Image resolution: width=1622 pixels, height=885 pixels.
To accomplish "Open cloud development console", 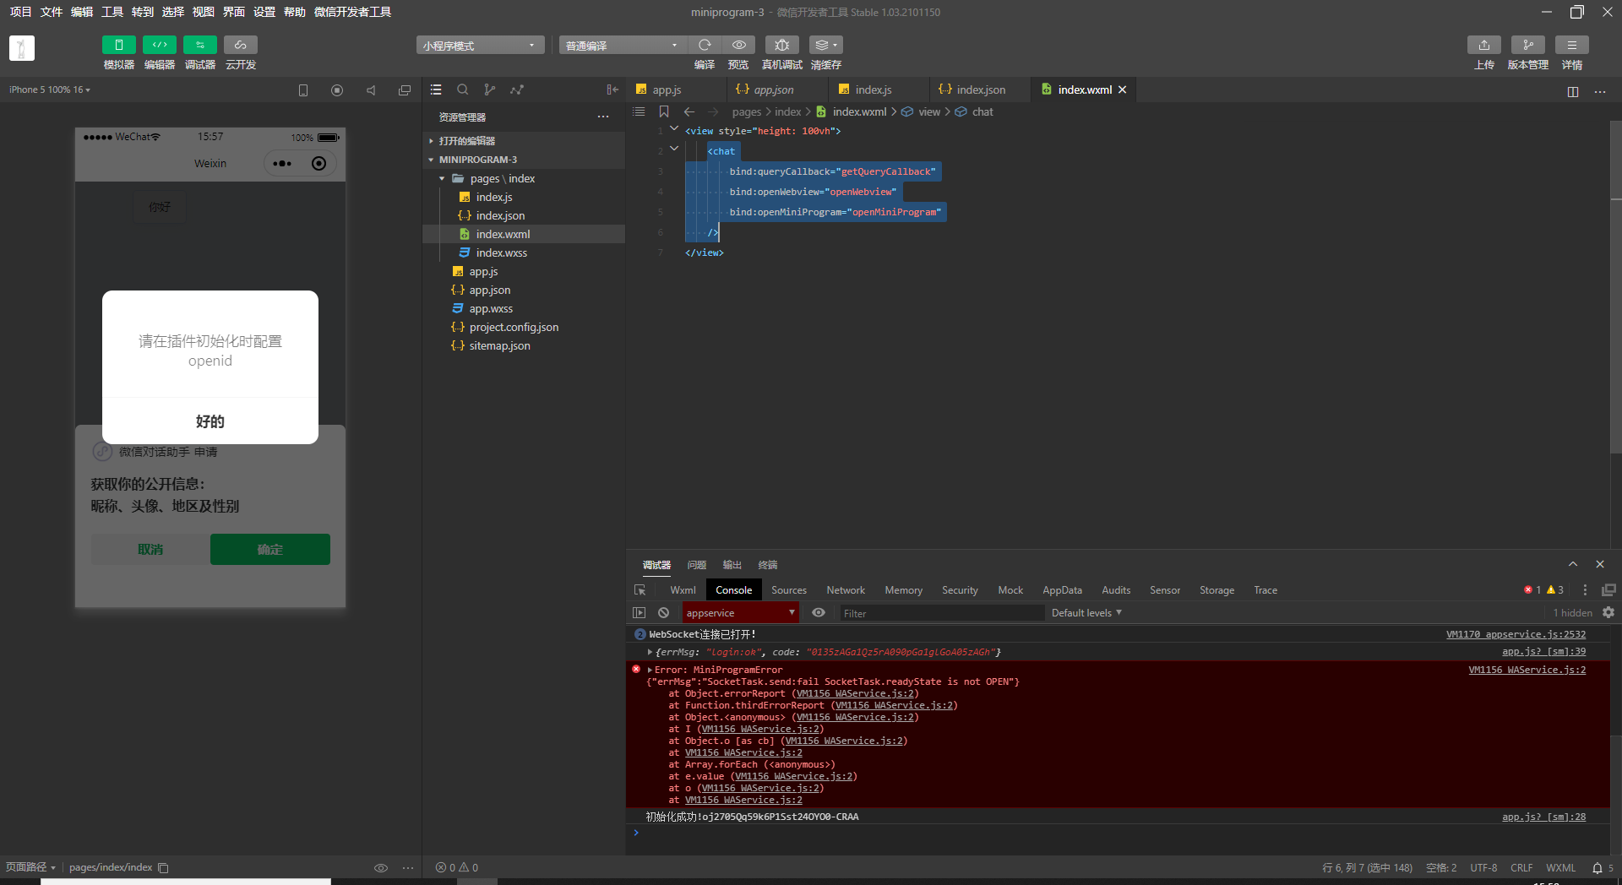I will pos(240,45).
